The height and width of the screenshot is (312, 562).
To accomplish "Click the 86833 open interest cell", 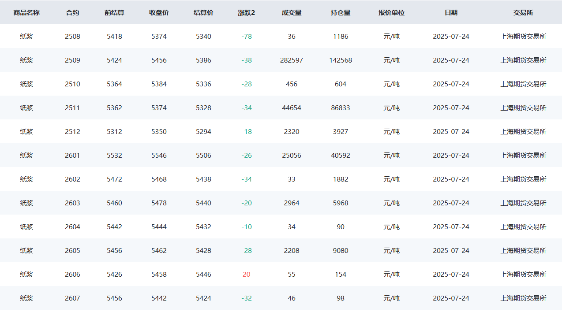I will click(341, 108).
